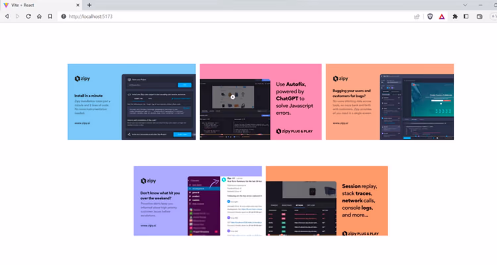Click 'www.zipy.ai' on the purple card
Image resolution: width=497 pixels, height=265 pixels.
click(148, 225)
